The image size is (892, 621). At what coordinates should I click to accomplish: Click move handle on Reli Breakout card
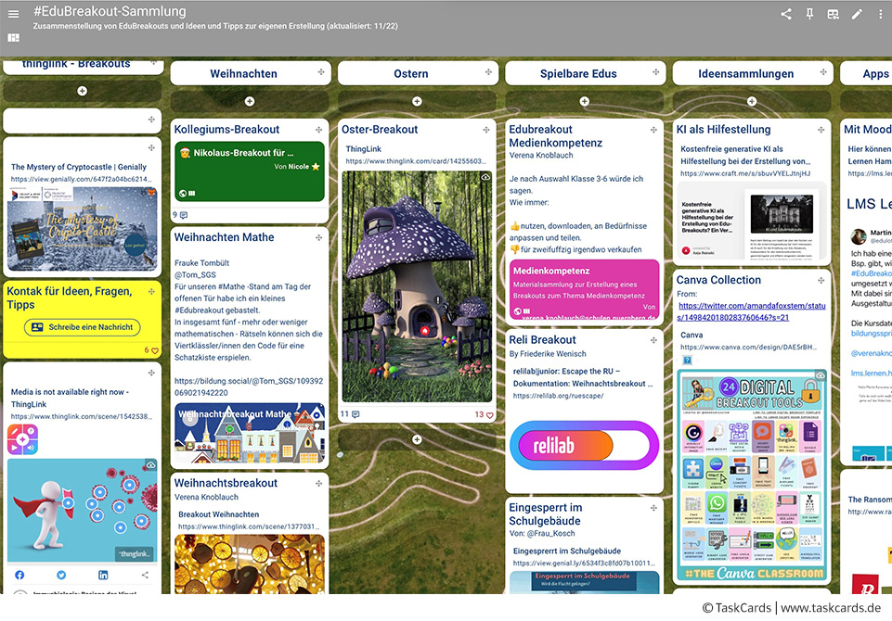(653, 340)
